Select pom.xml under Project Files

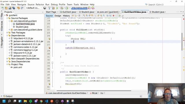point(18,67)
